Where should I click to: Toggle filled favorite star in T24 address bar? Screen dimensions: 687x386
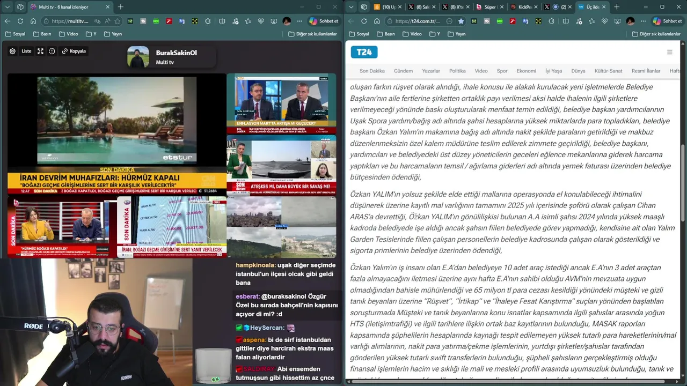pos(461,21)
